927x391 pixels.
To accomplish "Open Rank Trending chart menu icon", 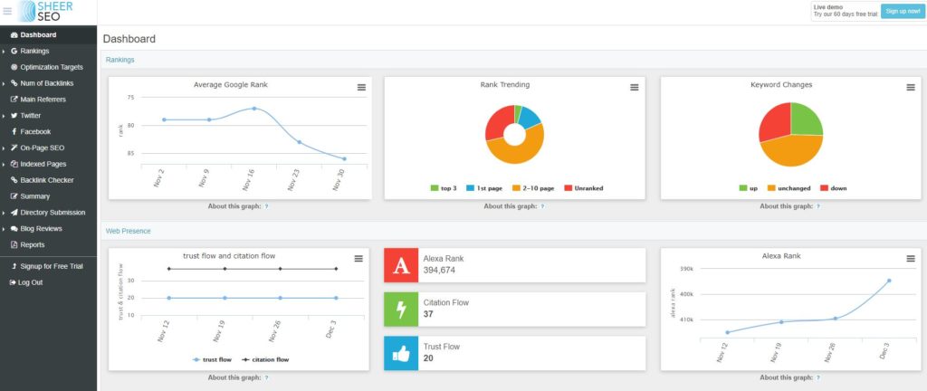I will pos(635,88).
